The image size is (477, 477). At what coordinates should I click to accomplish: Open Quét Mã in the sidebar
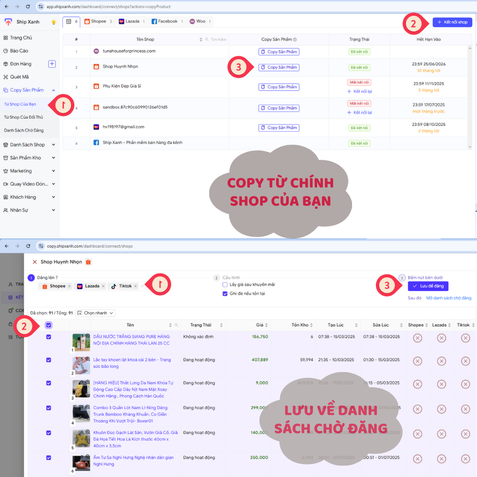[x=19, y=77]
